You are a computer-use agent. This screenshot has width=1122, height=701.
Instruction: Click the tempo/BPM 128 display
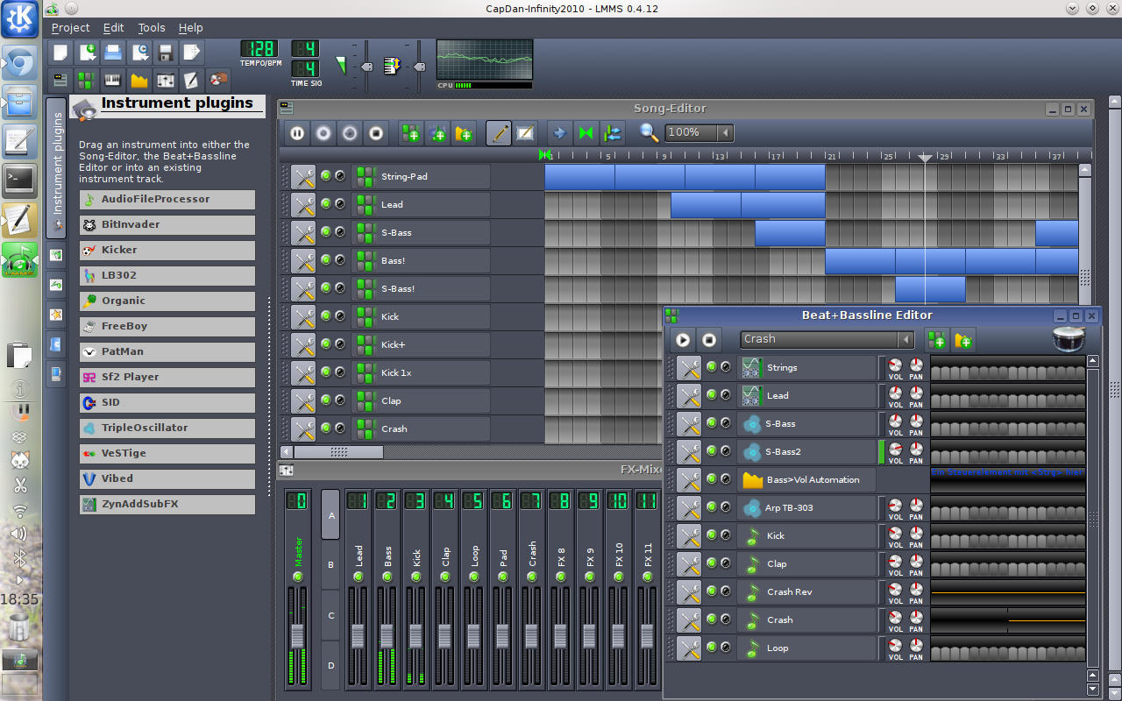(x=260, y=48)
